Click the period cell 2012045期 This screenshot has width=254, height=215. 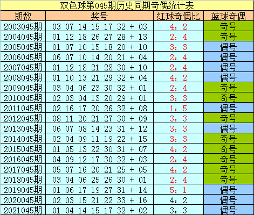point(23,118)
